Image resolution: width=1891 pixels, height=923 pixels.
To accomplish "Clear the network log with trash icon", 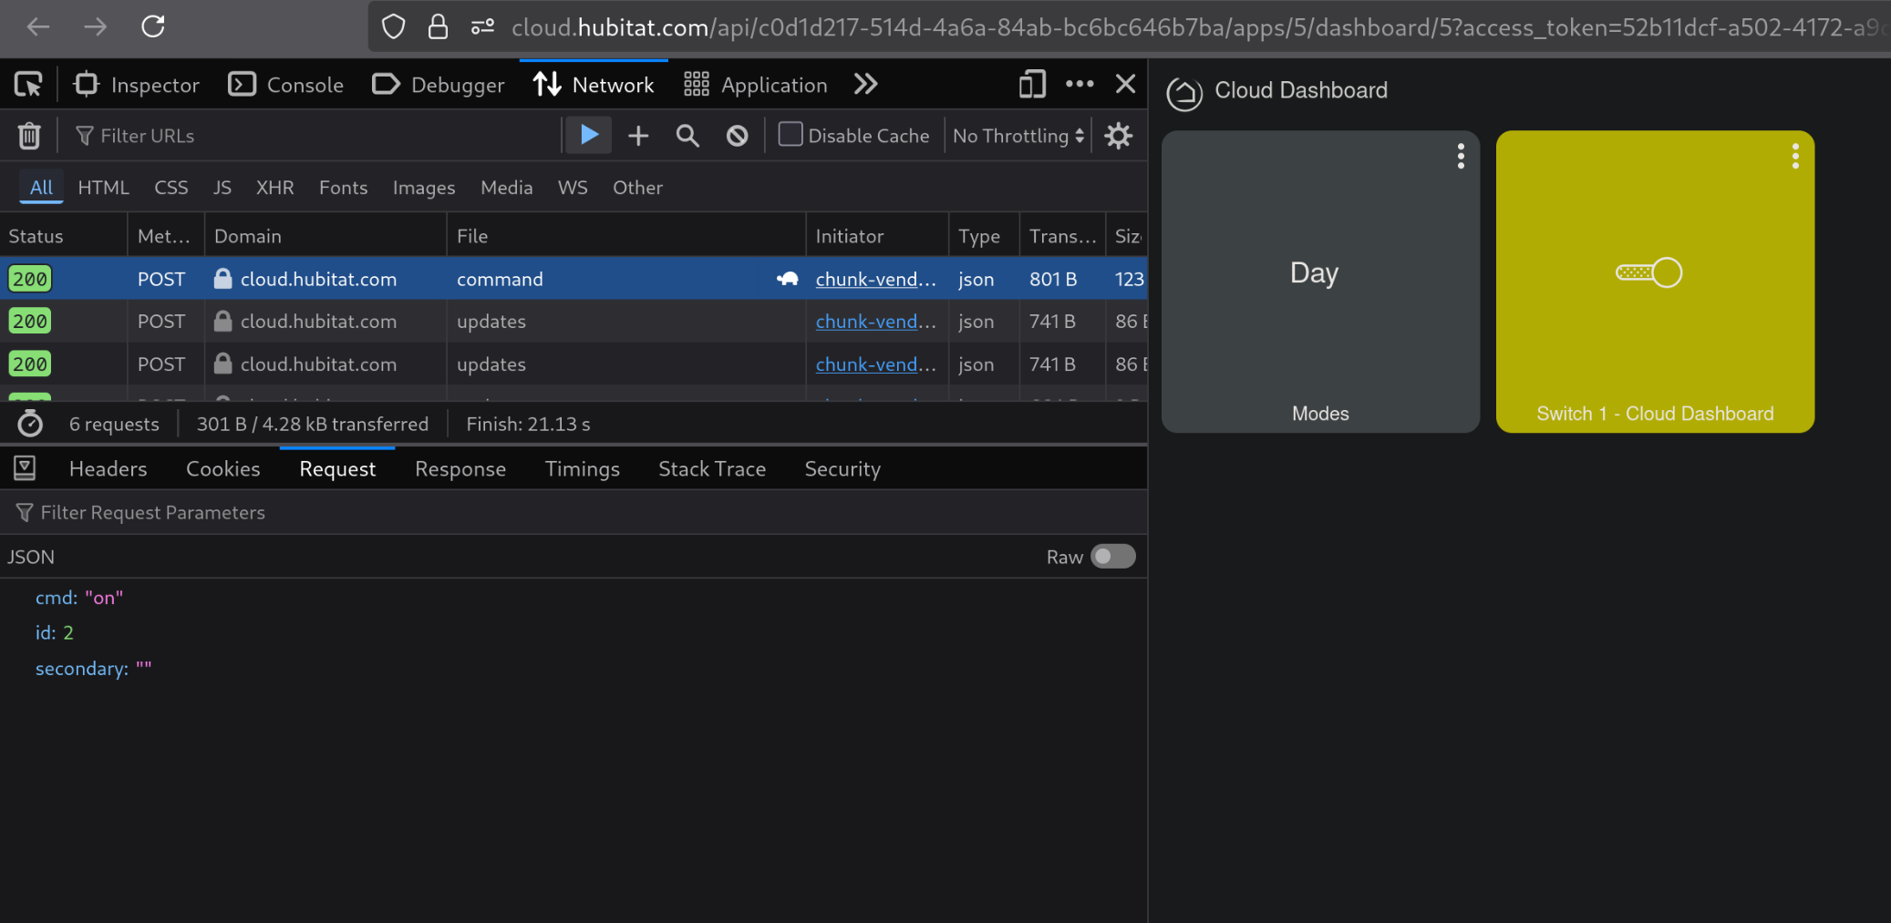I will 29,136.
